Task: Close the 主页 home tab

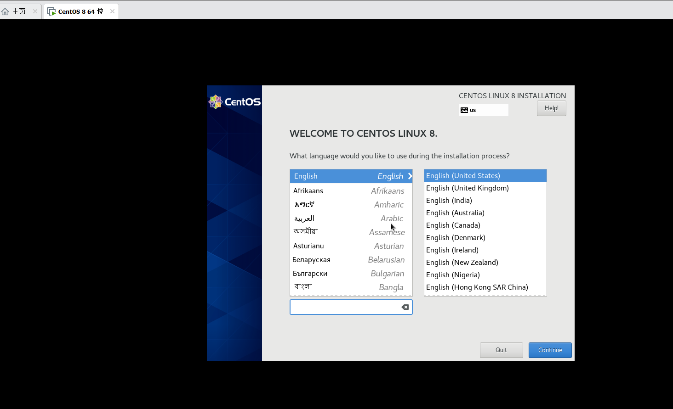Action: (x=35, y=11)
